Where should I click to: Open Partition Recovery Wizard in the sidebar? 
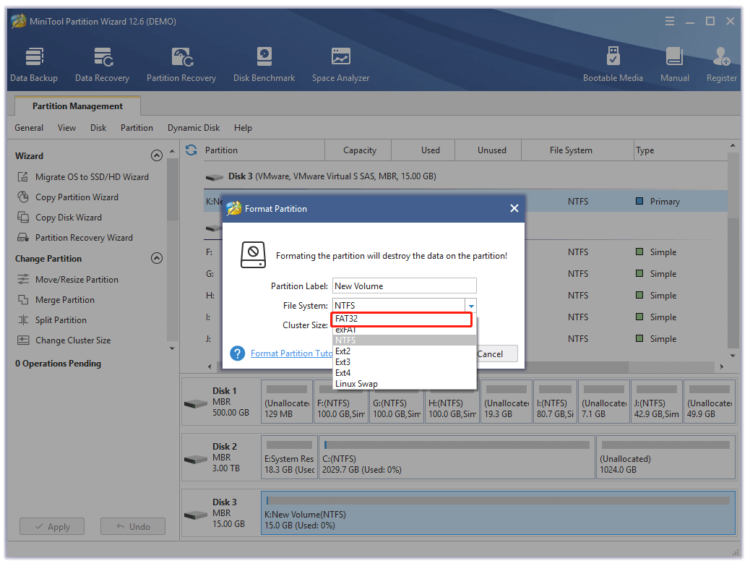(x=75, y=238)
